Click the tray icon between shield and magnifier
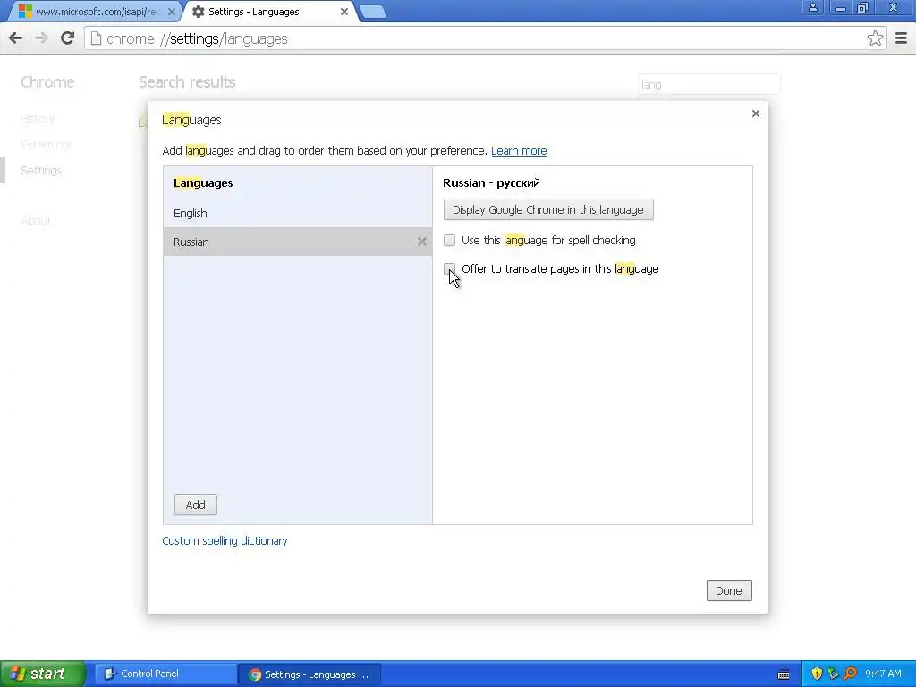 [833, 674]
